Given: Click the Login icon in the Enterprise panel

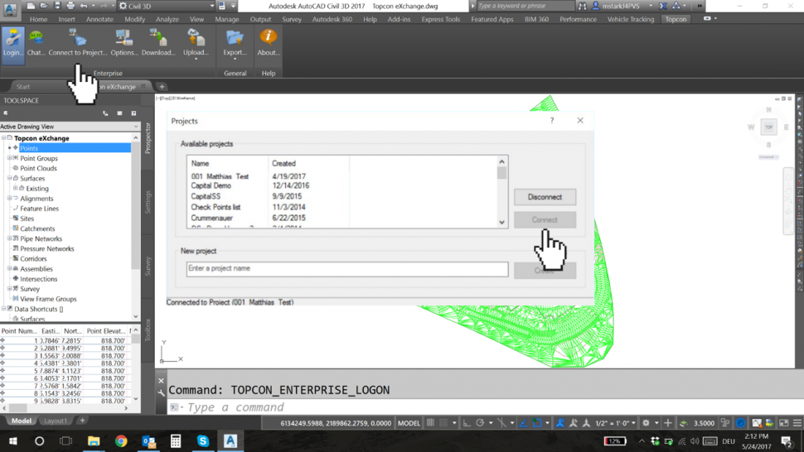Looking at the screenshot, I should click(x=12, y=43).
